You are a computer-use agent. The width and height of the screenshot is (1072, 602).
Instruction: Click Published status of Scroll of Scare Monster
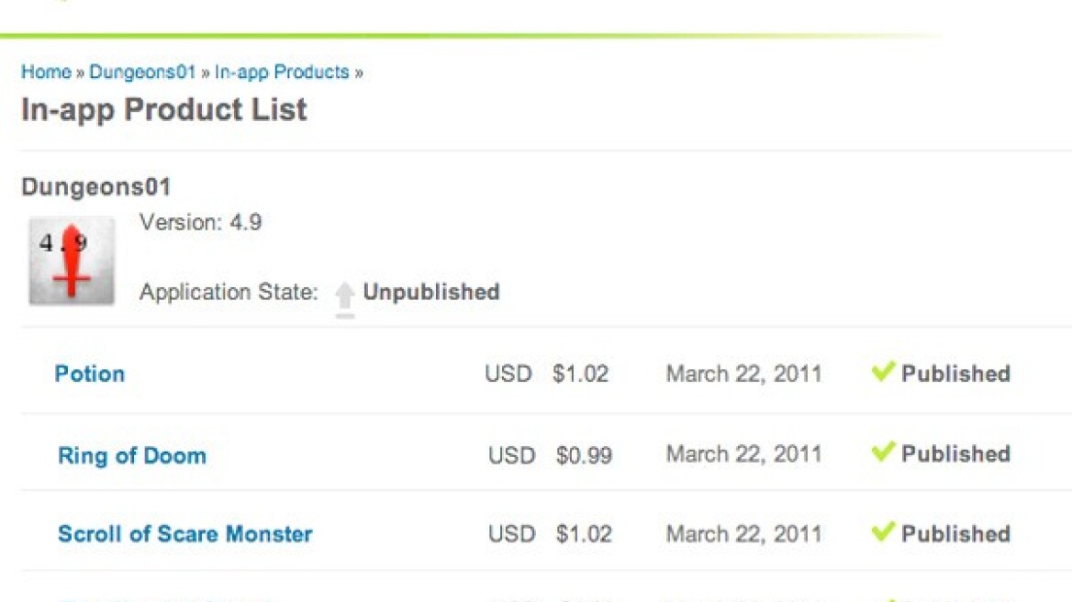955,534
